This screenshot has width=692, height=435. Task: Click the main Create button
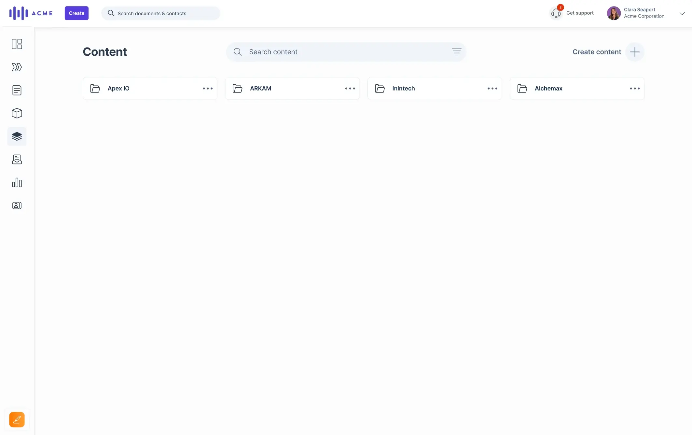tap(76, 13)
